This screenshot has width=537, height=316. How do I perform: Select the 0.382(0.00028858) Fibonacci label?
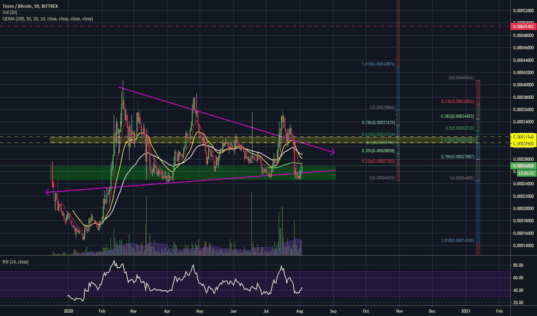click(x=378, y=151)
